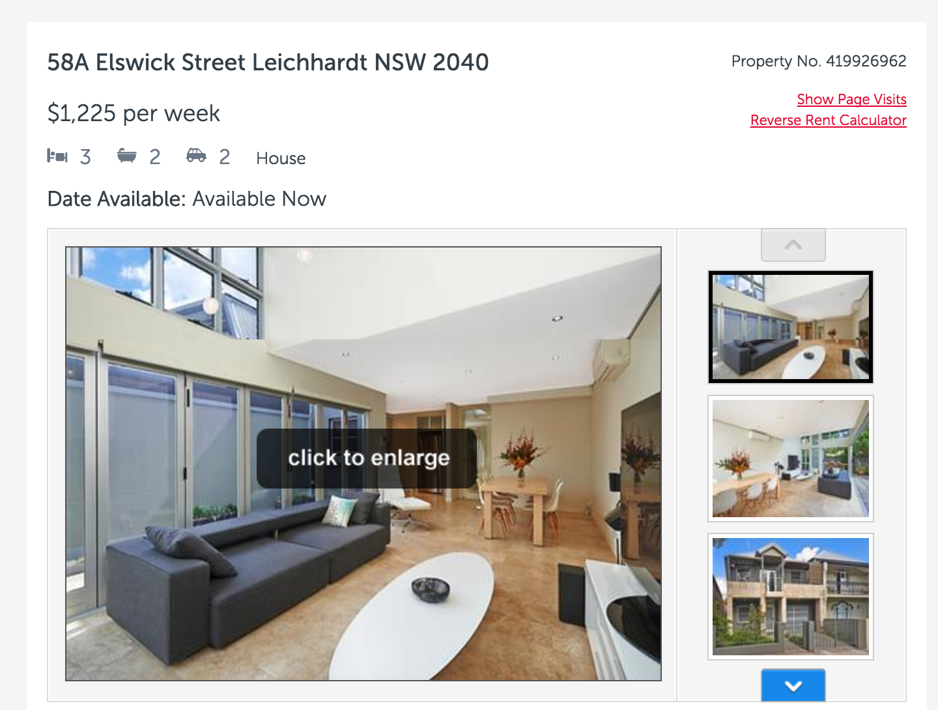Image resolution: width=938 pixels, height=710 pixels.
Task: Click the property address heading
Action: click(x=268, y=63)
